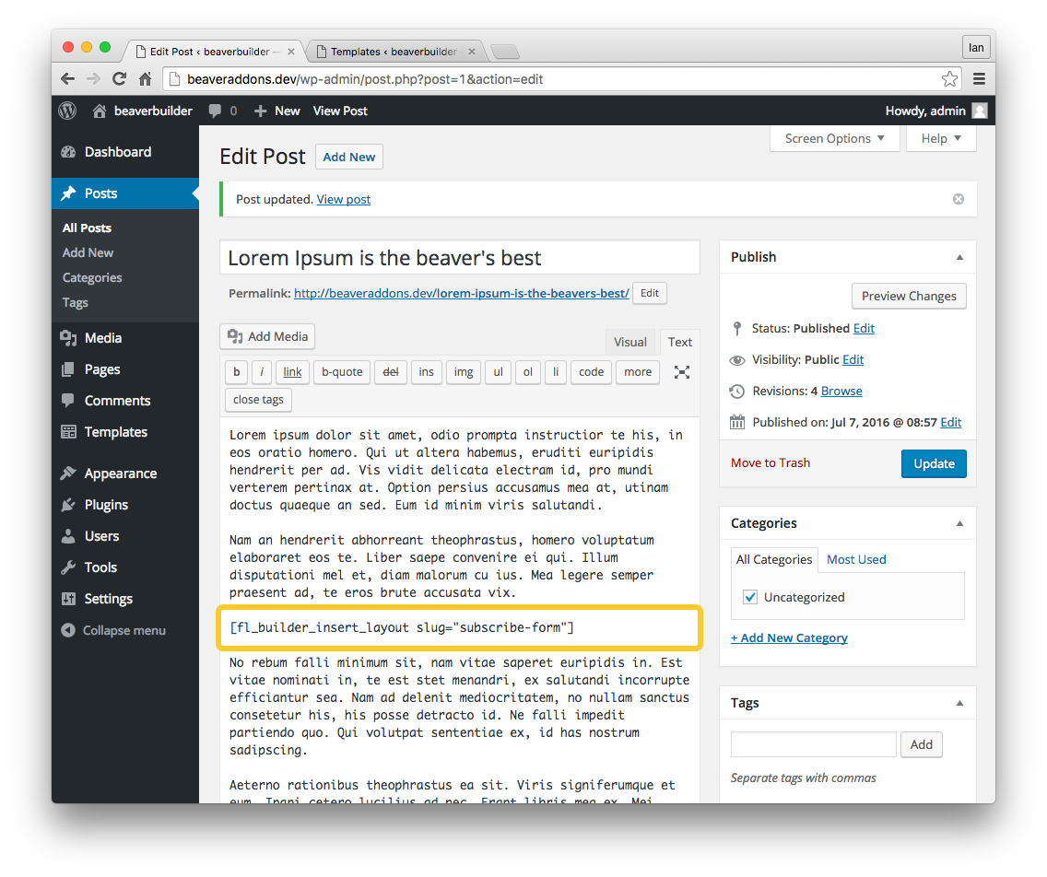Select Add New in the Posts submenu
This screenshot has height=877, width=1047.
pos(88,253)
